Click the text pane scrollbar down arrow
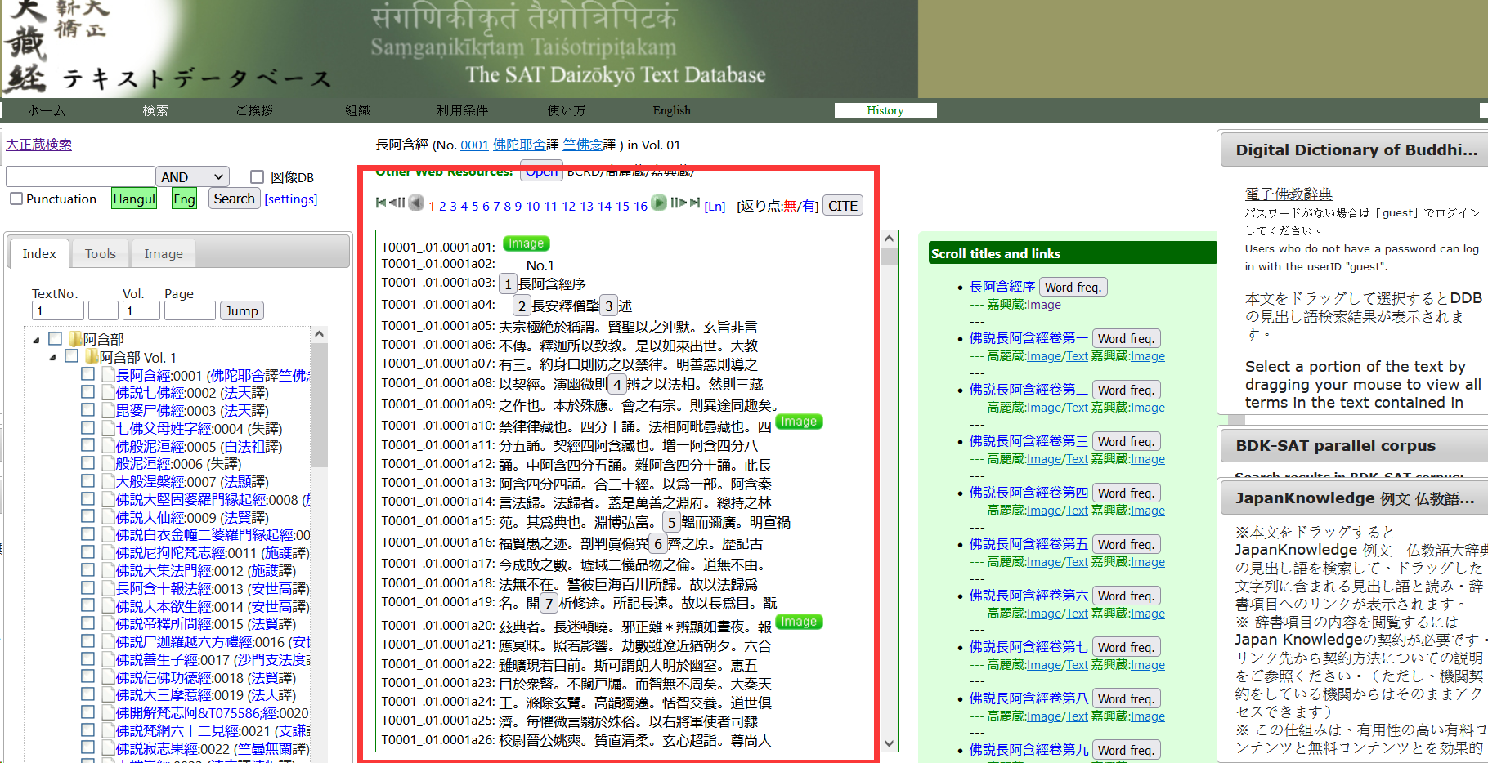This screenshot has height=763, width=1488. click(x=890, y=743)
